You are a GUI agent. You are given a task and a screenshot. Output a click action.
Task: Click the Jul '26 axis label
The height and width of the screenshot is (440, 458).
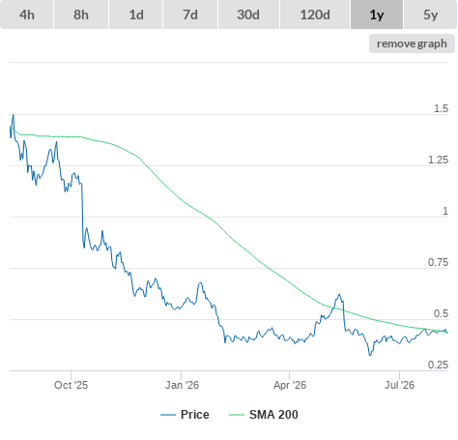[x=399, y=385]
